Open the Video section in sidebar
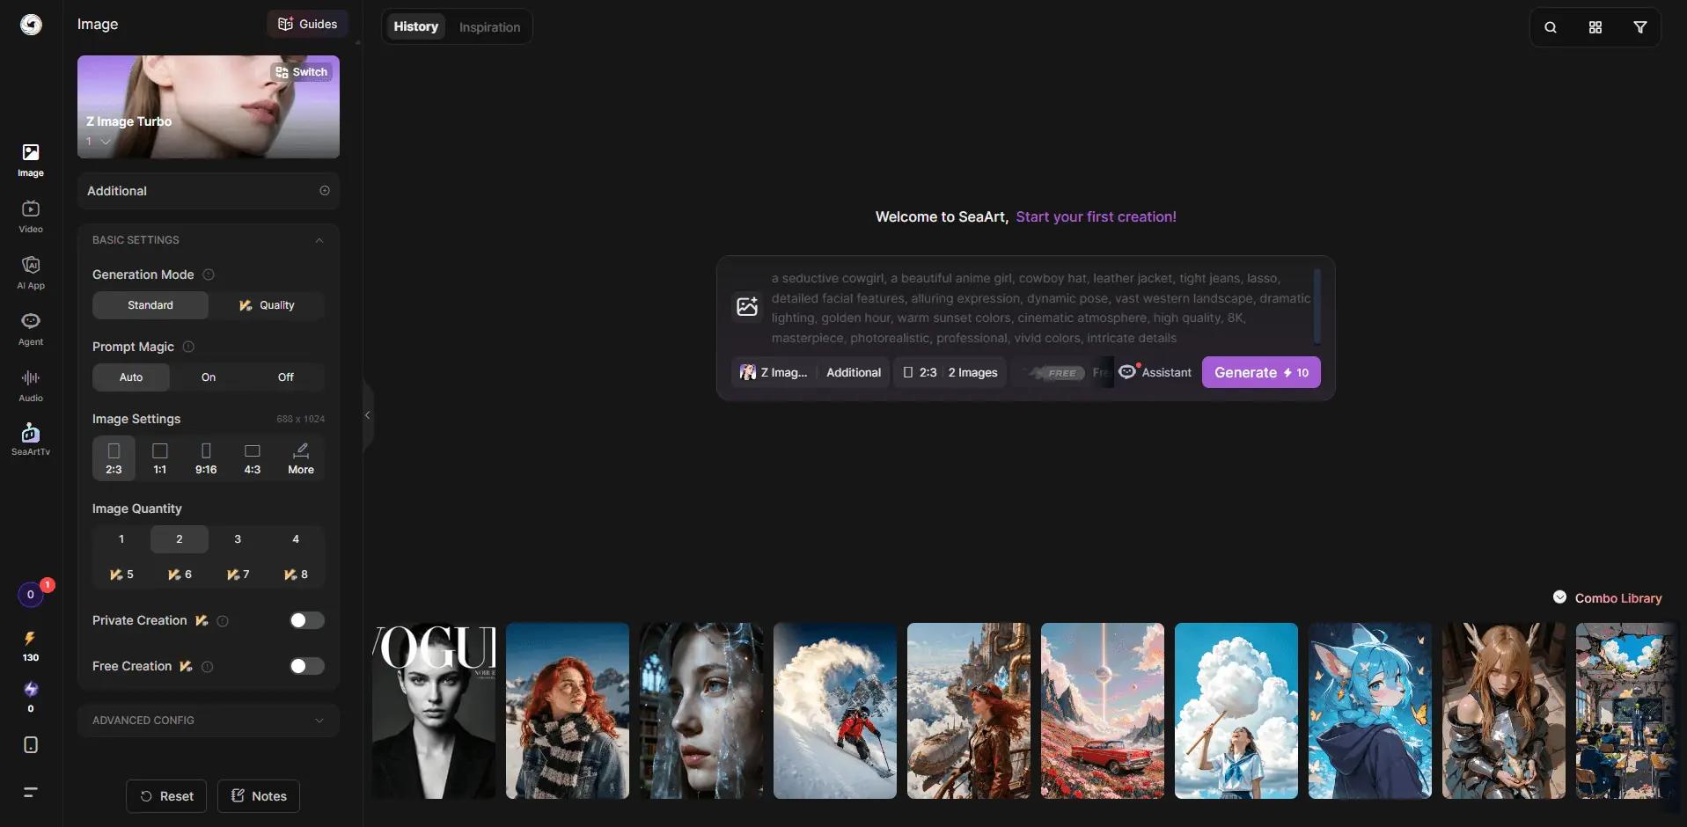Screen dimensions: 1687x827 31,216
